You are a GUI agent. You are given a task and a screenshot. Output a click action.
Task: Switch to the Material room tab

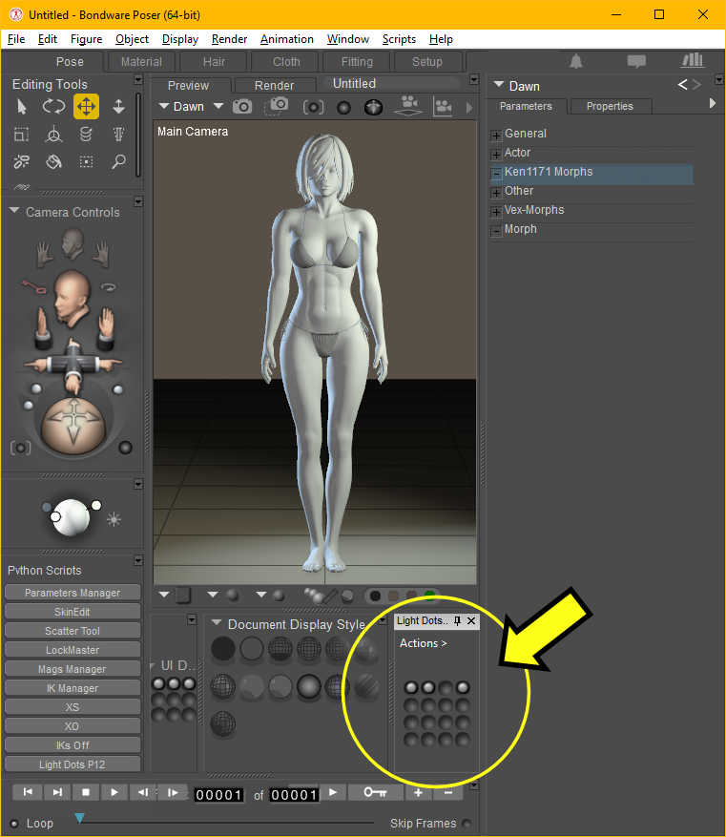pyautogui.click(x=141, y=61)
